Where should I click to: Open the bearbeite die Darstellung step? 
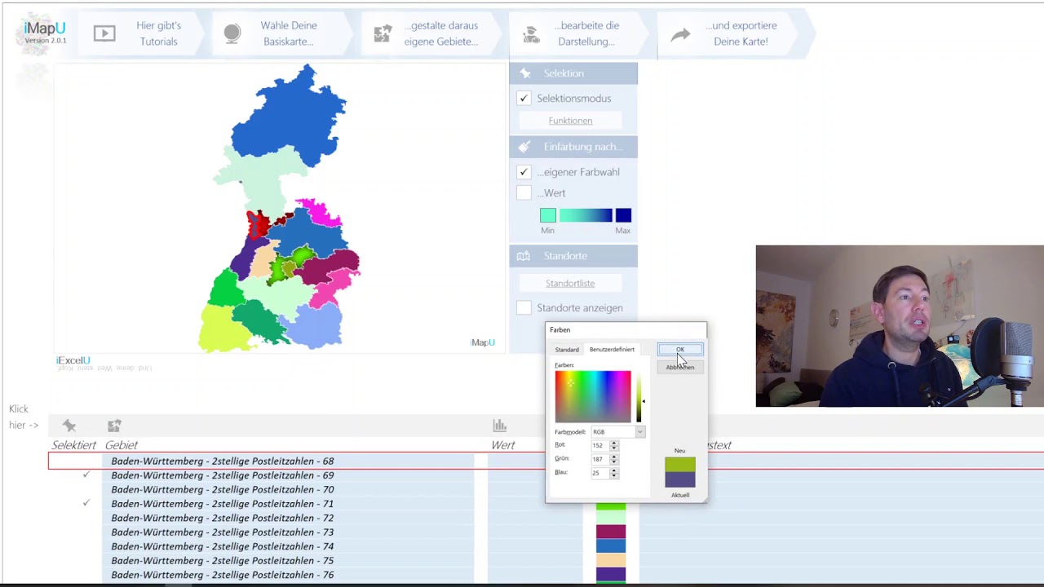(x=579, y=33)
